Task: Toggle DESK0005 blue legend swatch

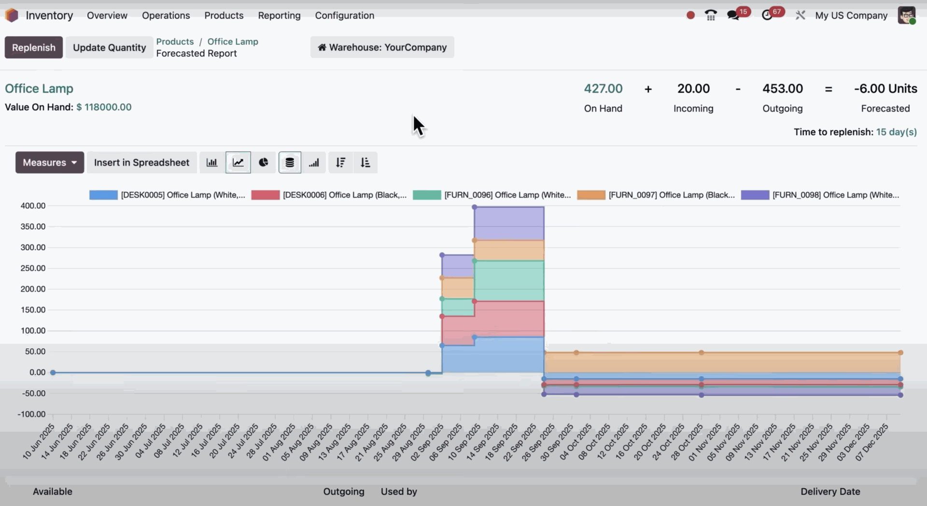Action: coord(103,195)
